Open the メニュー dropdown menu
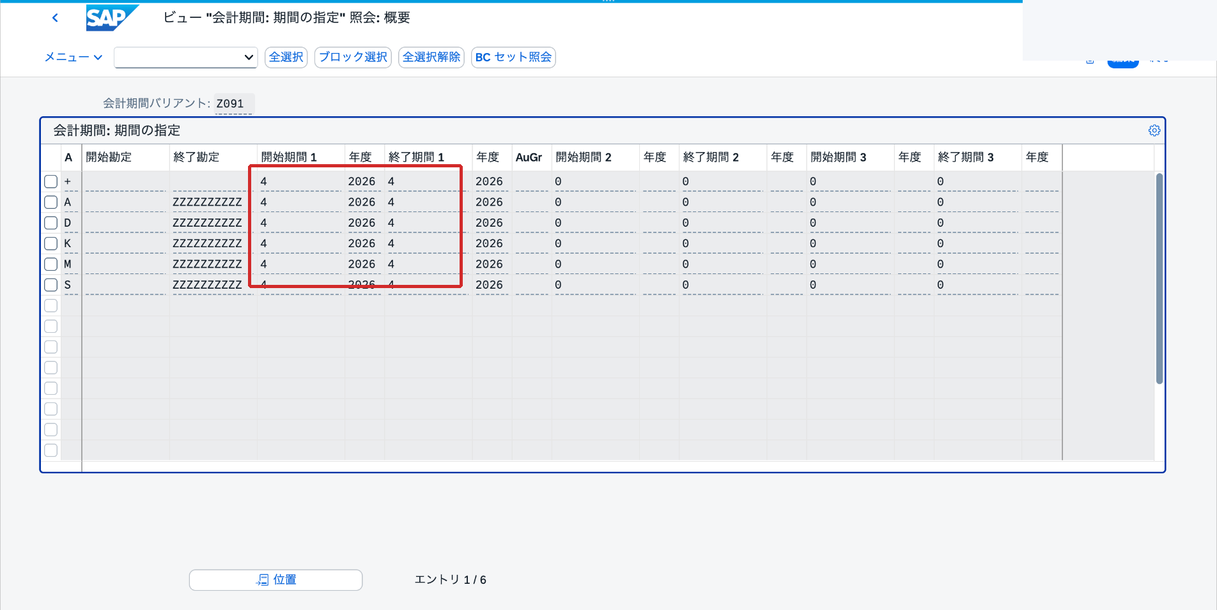 [73, 57]
